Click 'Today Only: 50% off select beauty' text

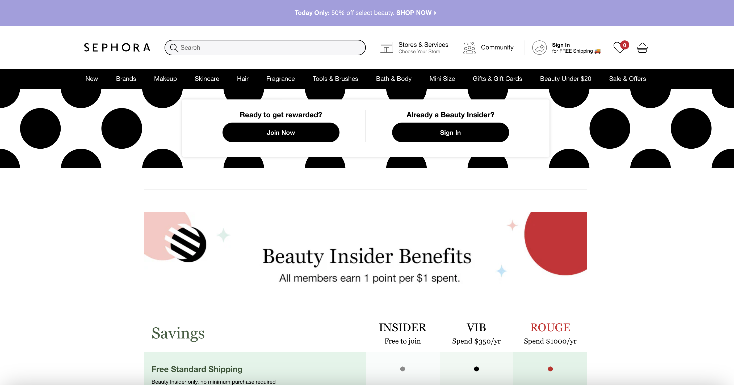pyautogui.click(x=345, y=13)
